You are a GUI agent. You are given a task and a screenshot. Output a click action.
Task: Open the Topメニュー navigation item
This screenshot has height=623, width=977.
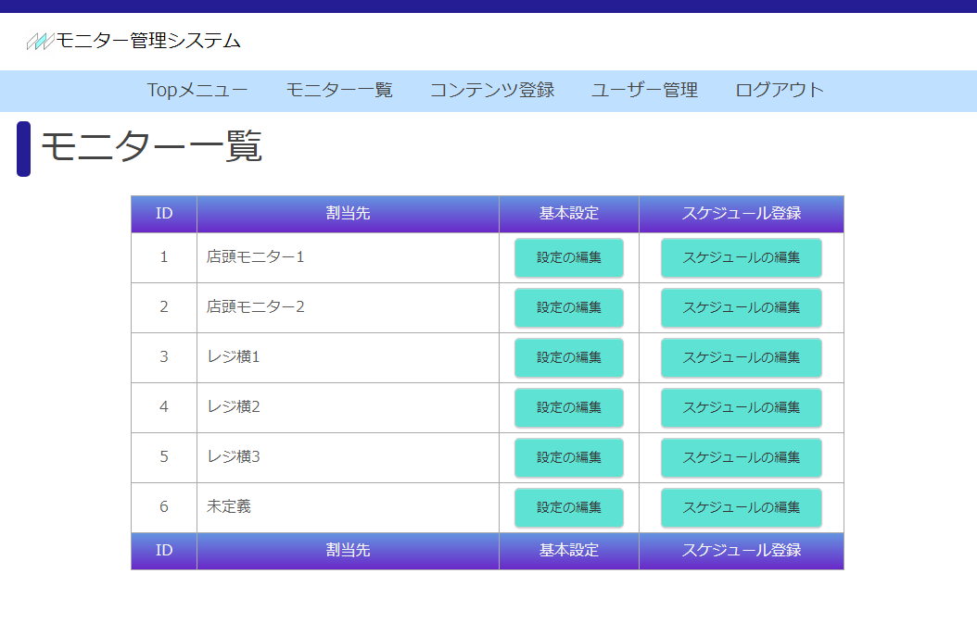pyautogui.click(x=197, y=90)
